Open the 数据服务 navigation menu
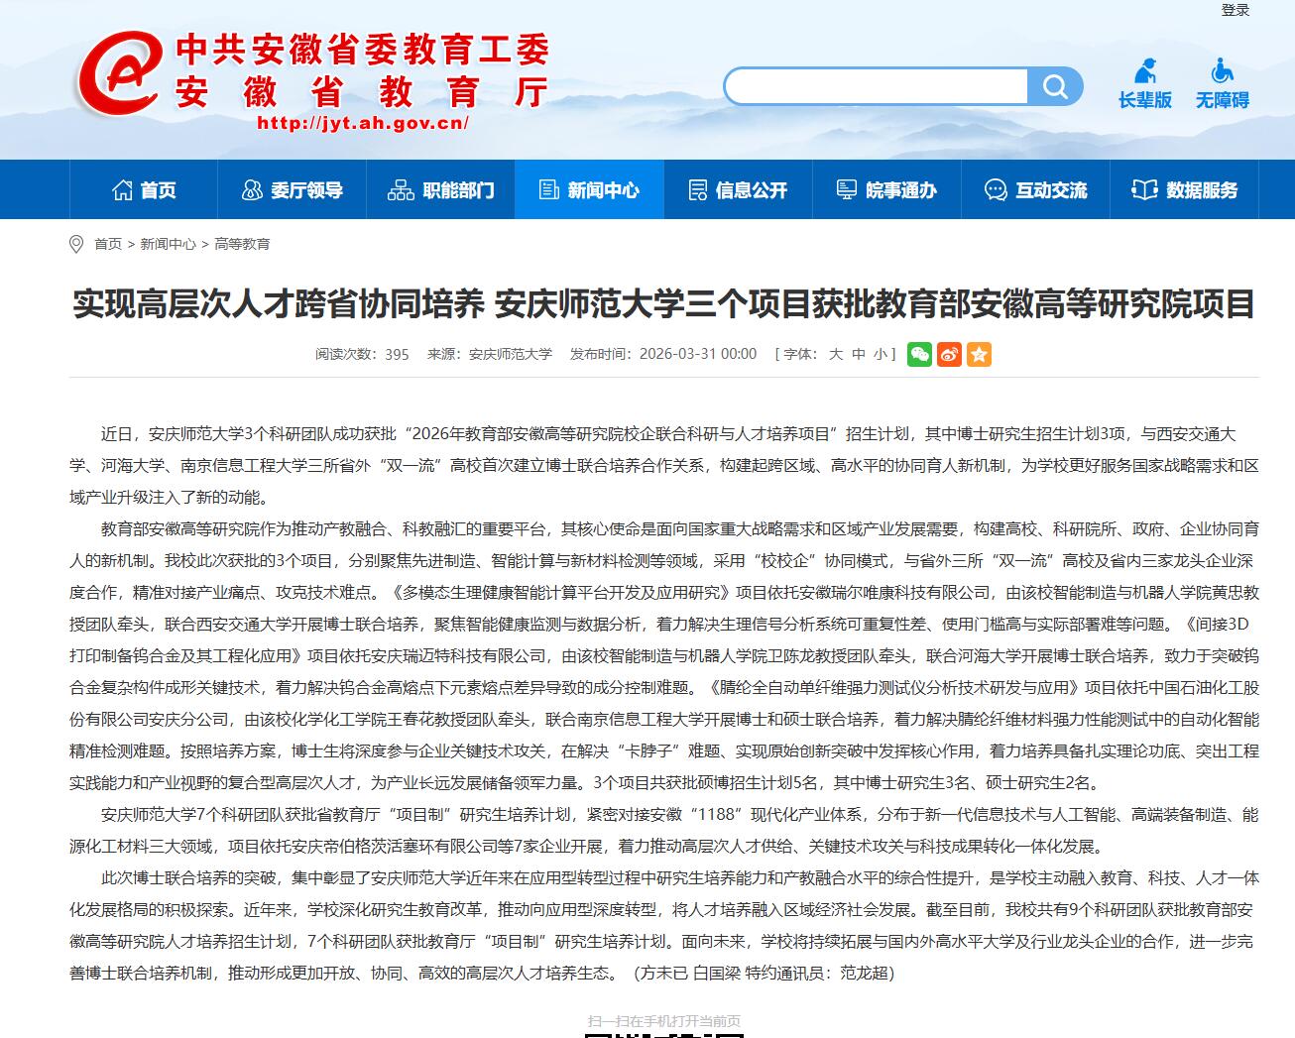The width and height of the screenshot is (1295, 1038). [1185, 190]
